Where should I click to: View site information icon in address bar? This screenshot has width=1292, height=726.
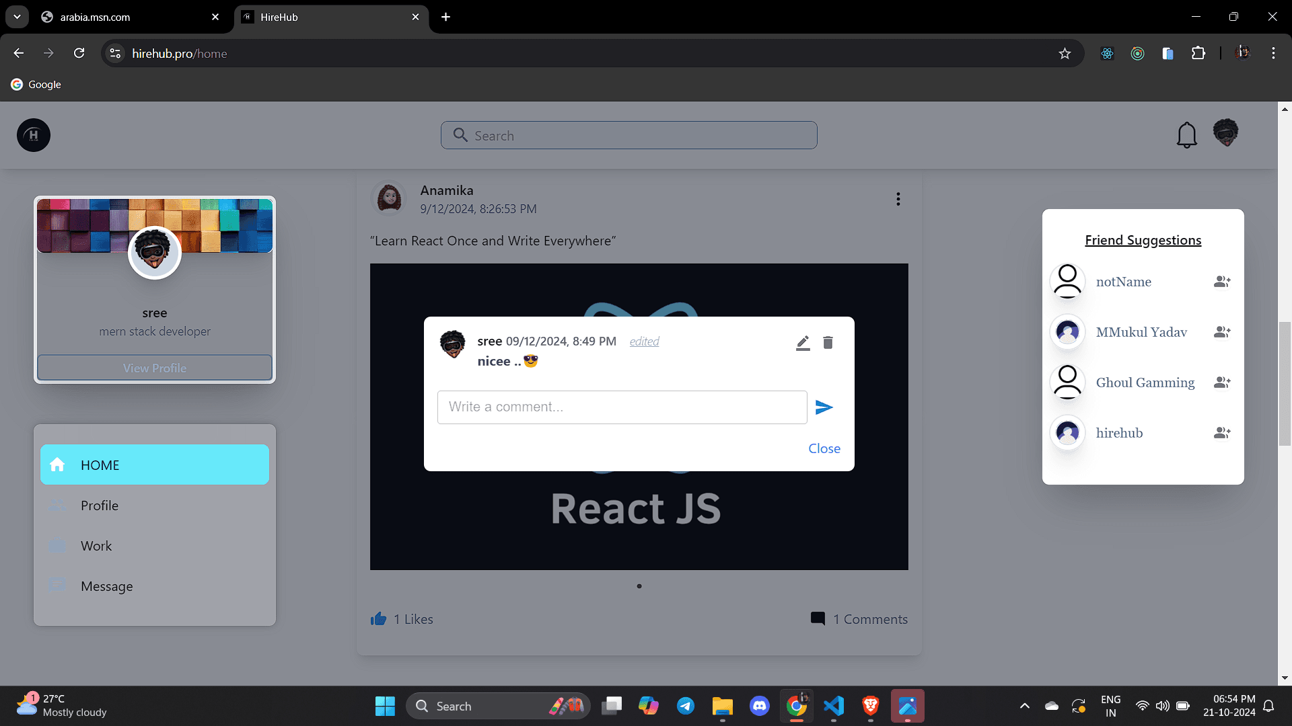point(115,53)
